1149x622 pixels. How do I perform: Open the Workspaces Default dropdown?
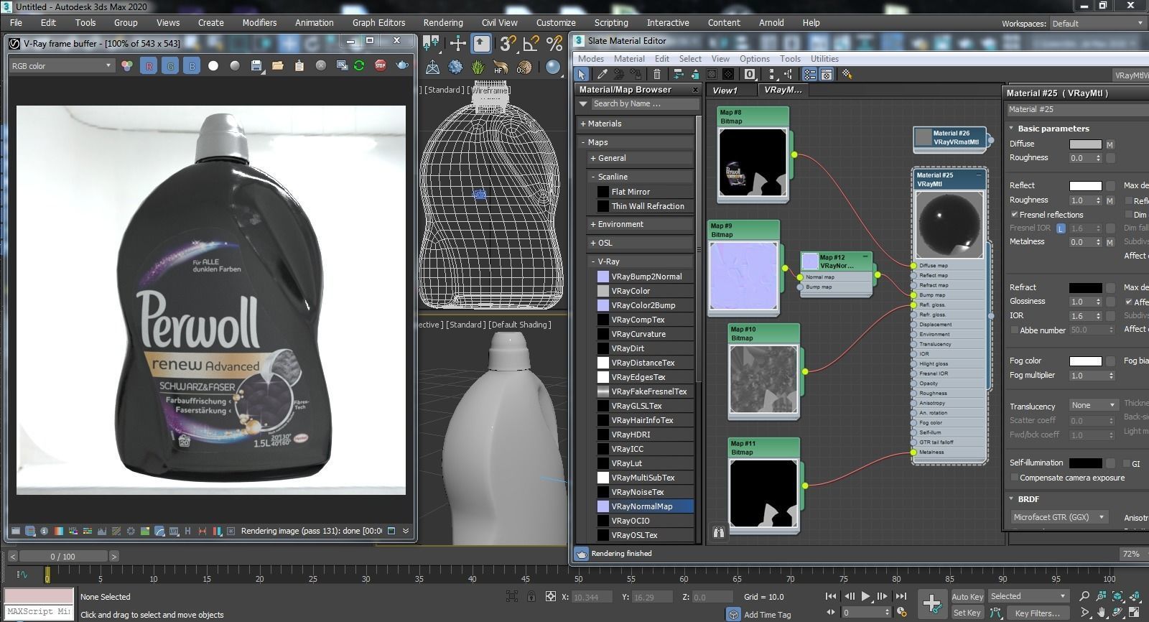coord(1097,23)
